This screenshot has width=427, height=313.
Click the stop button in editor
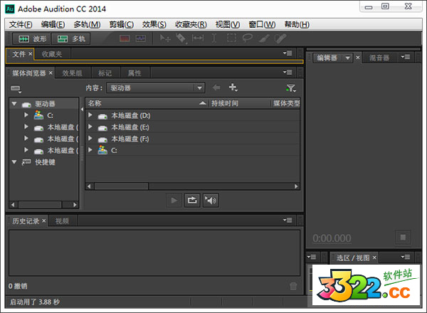(403, 238)
